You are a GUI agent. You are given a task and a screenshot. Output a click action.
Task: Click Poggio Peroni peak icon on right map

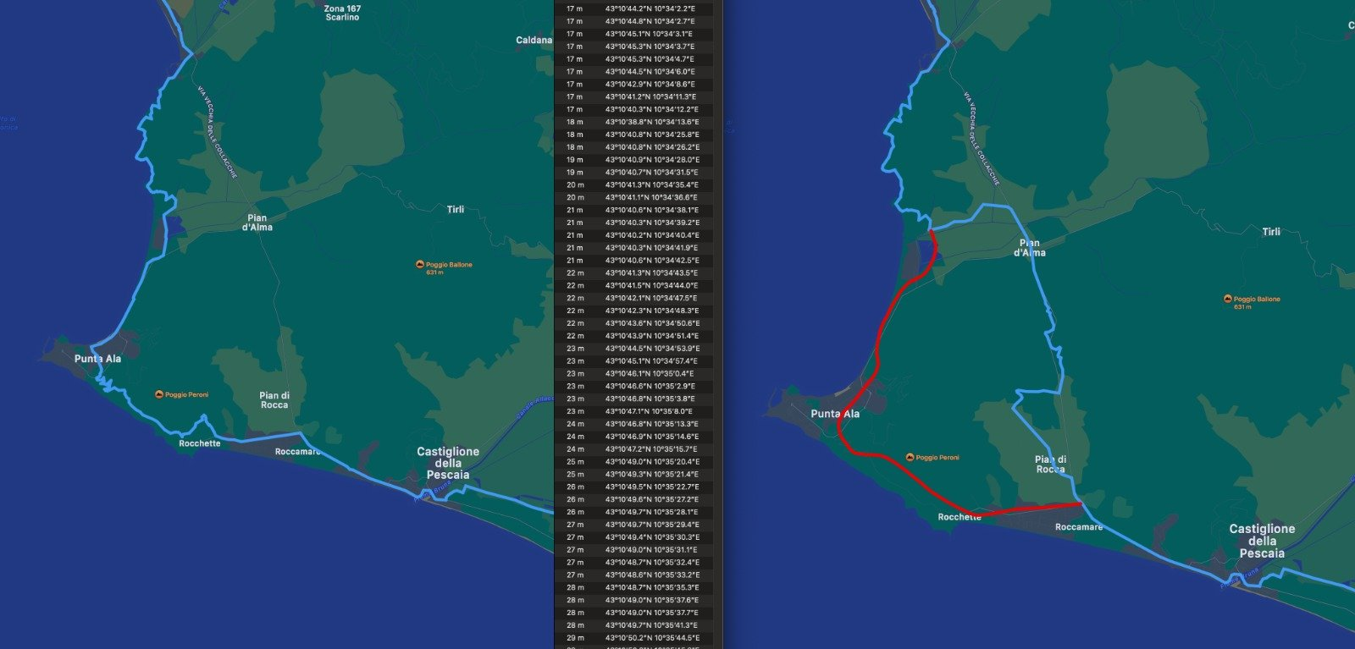tap(910, 458)
